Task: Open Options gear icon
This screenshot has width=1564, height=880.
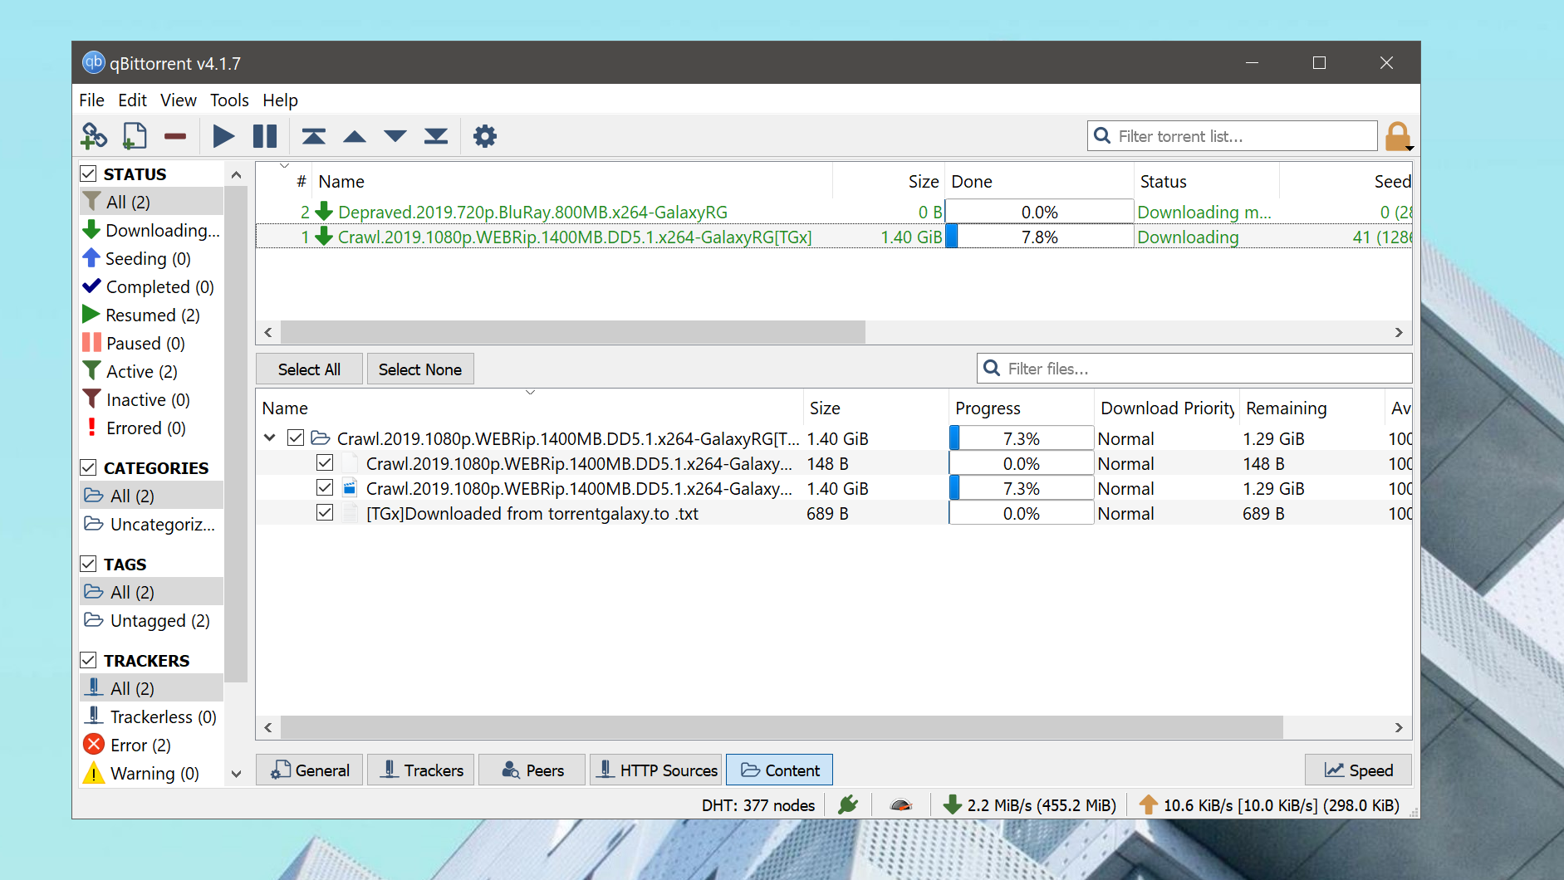Action: (485, 136)
